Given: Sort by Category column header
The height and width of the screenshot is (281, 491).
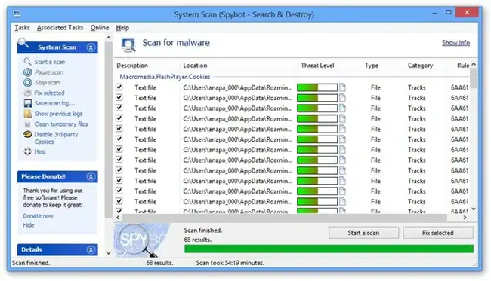Looking at the screenshot, I should [420, 66].
